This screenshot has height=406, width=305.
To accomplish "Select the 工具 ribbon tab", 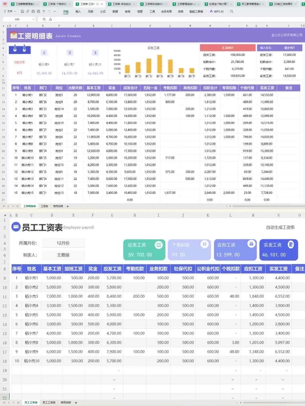I will pos(152,12).
